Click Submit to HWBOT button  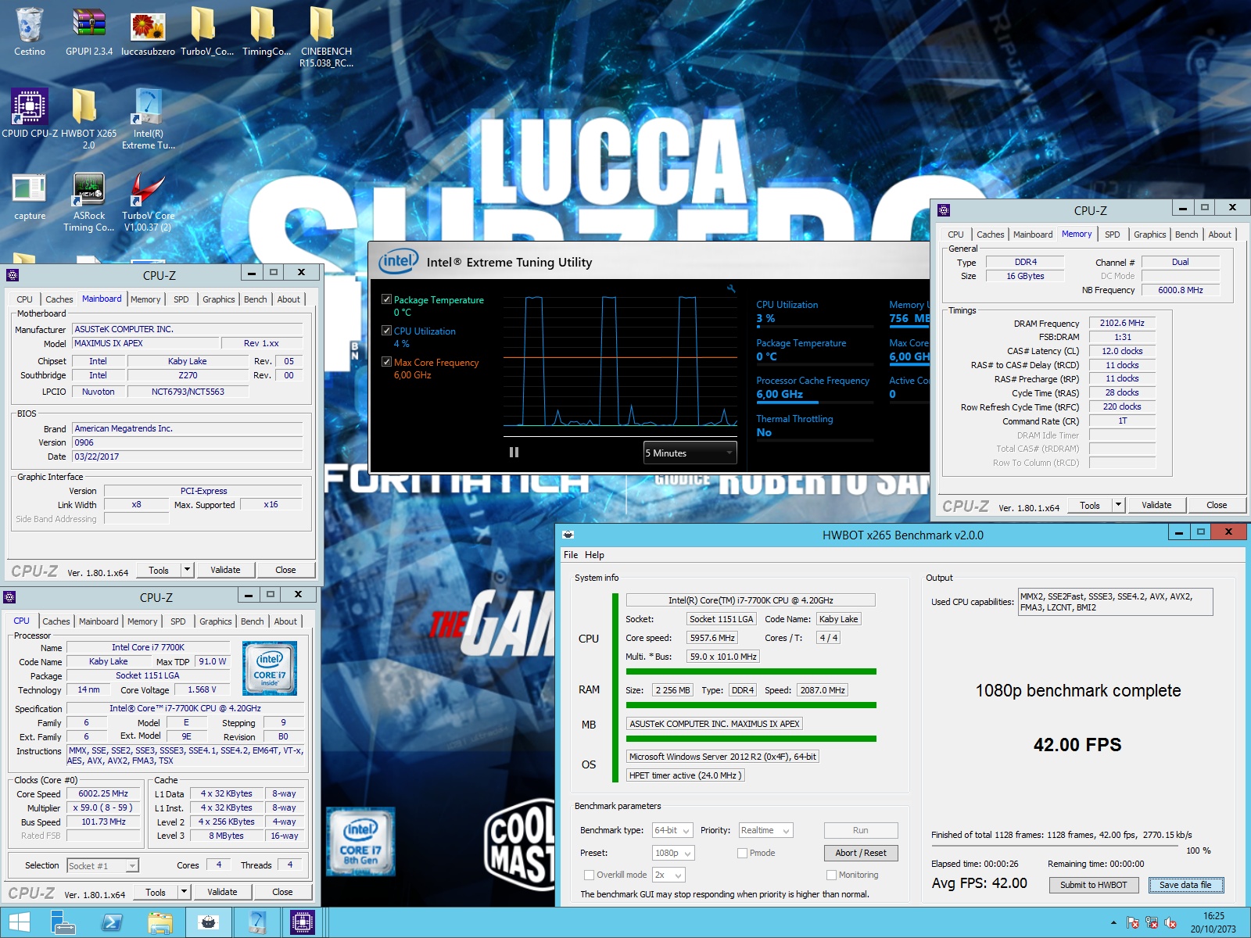pos(1093,885)
